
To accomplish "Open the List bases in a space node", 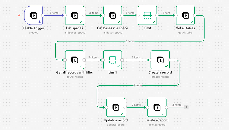I will (x=113, y=15).
